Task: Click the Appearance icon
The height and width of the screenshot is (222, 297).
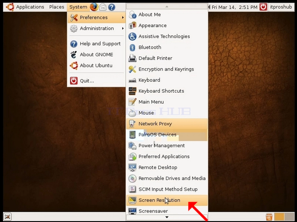Action: click(132, 25)
